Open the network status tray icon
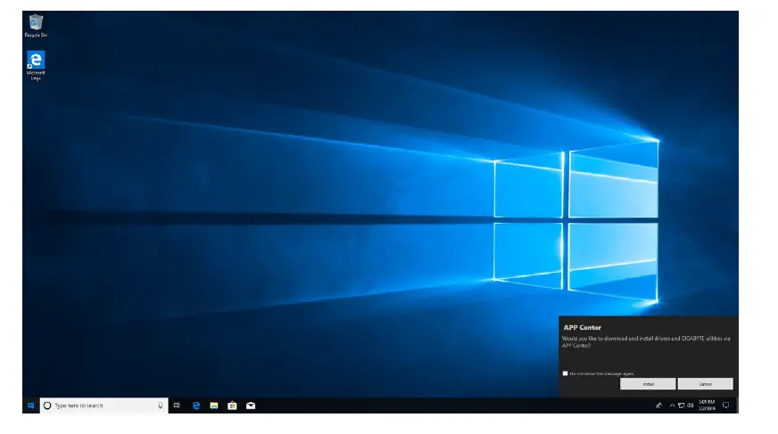 [682, 405]
